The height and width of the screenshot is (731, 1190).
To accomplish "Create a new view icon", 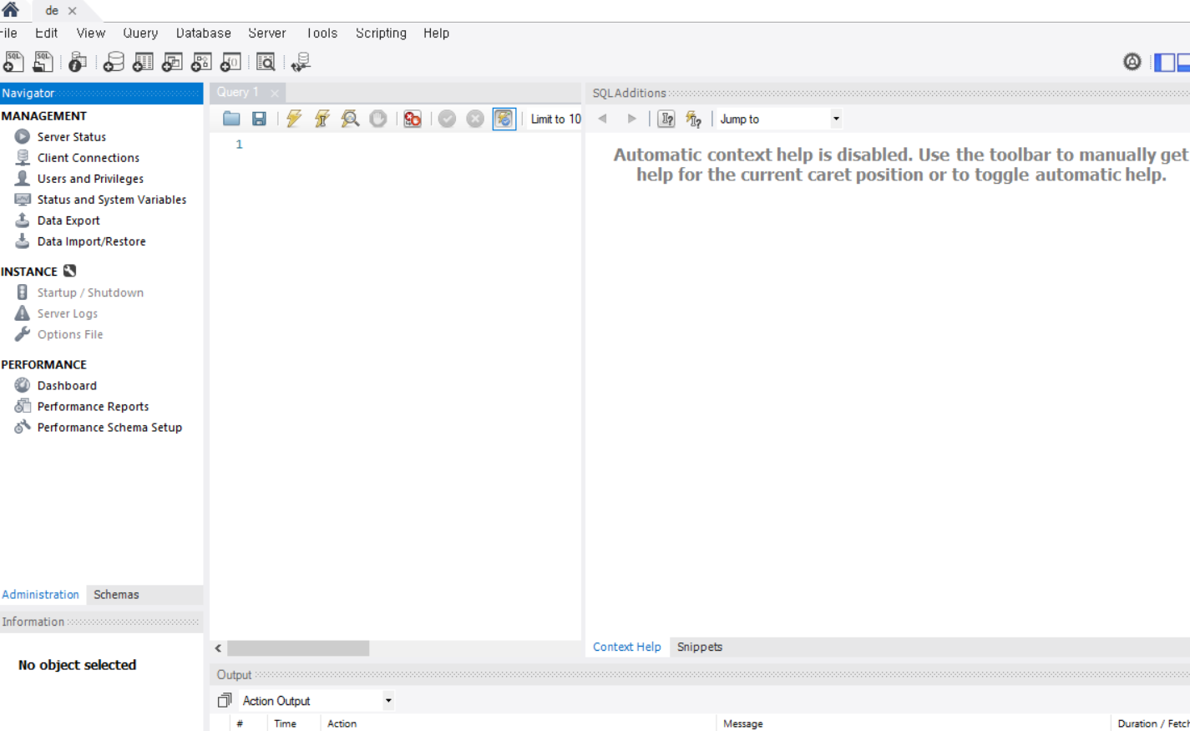I will (x=172, y=62).
